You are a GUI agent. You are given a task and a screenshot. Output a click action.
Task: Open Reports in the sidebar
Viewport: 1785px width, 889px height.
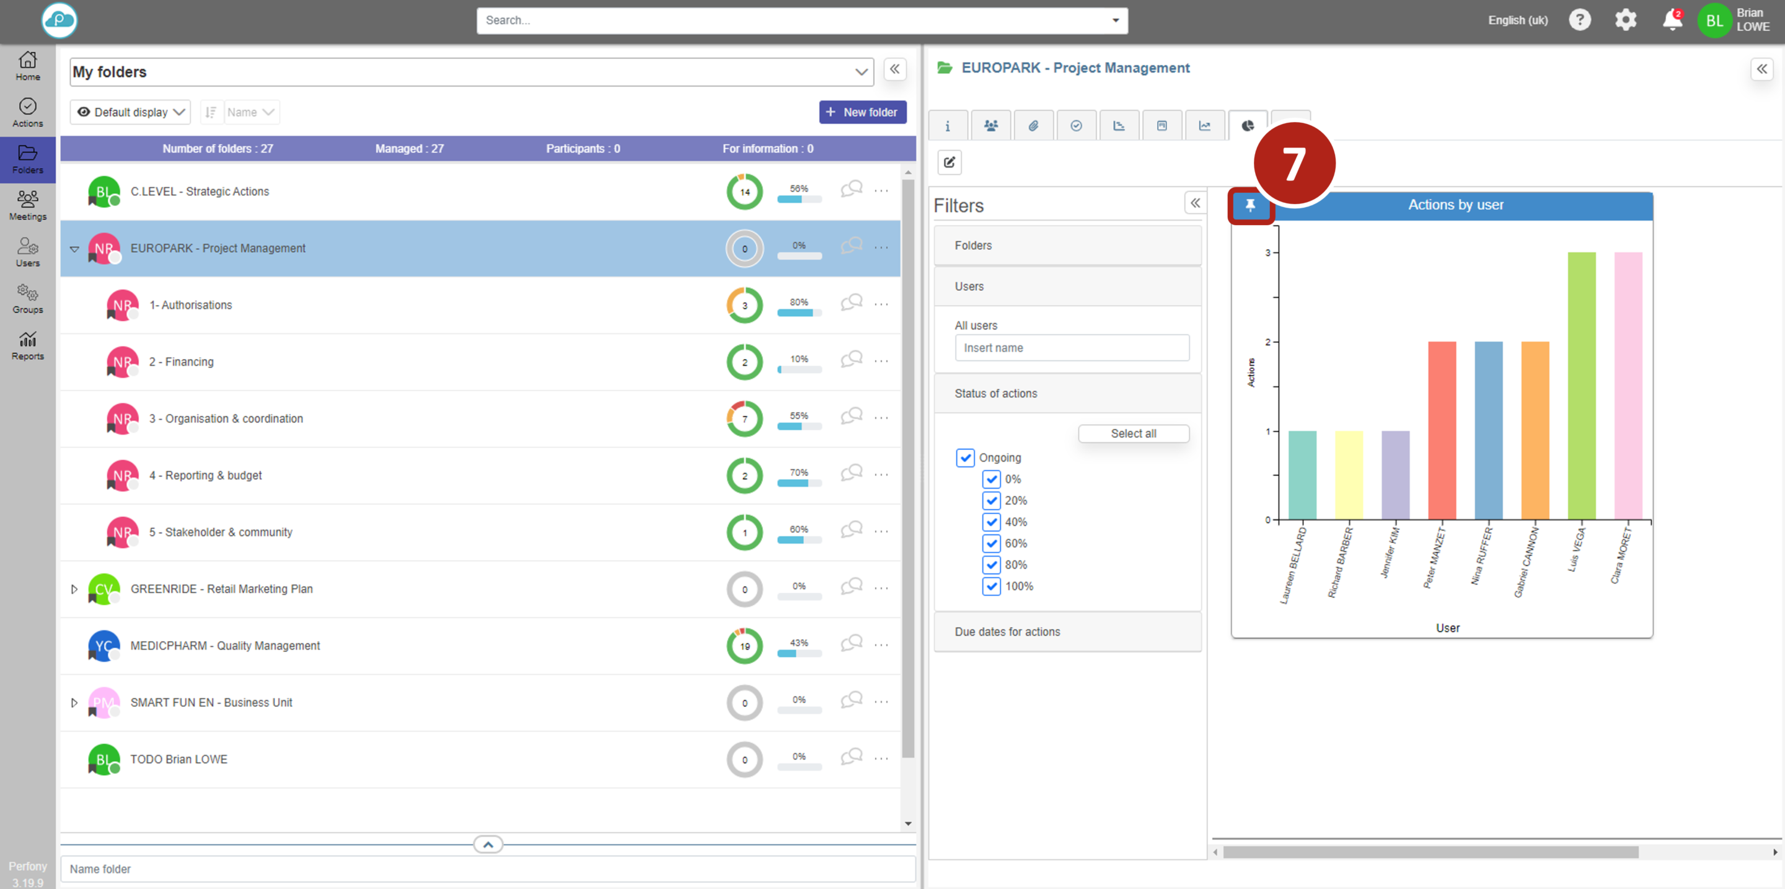pos(28,345)
